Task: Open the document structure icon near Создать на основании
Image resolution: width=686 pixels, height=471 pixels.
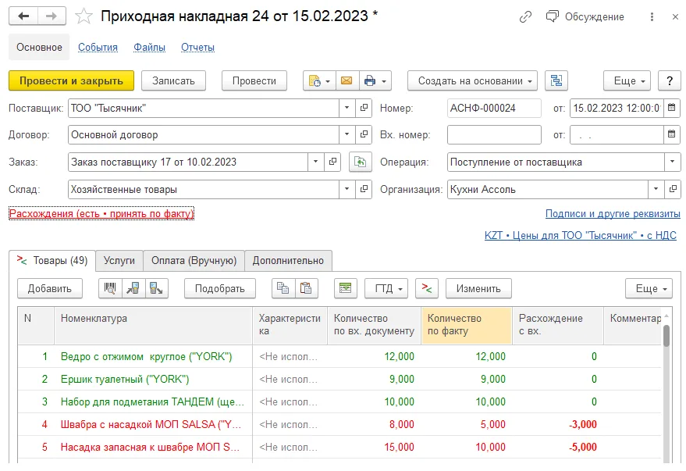Action: [x=556, y=80]
